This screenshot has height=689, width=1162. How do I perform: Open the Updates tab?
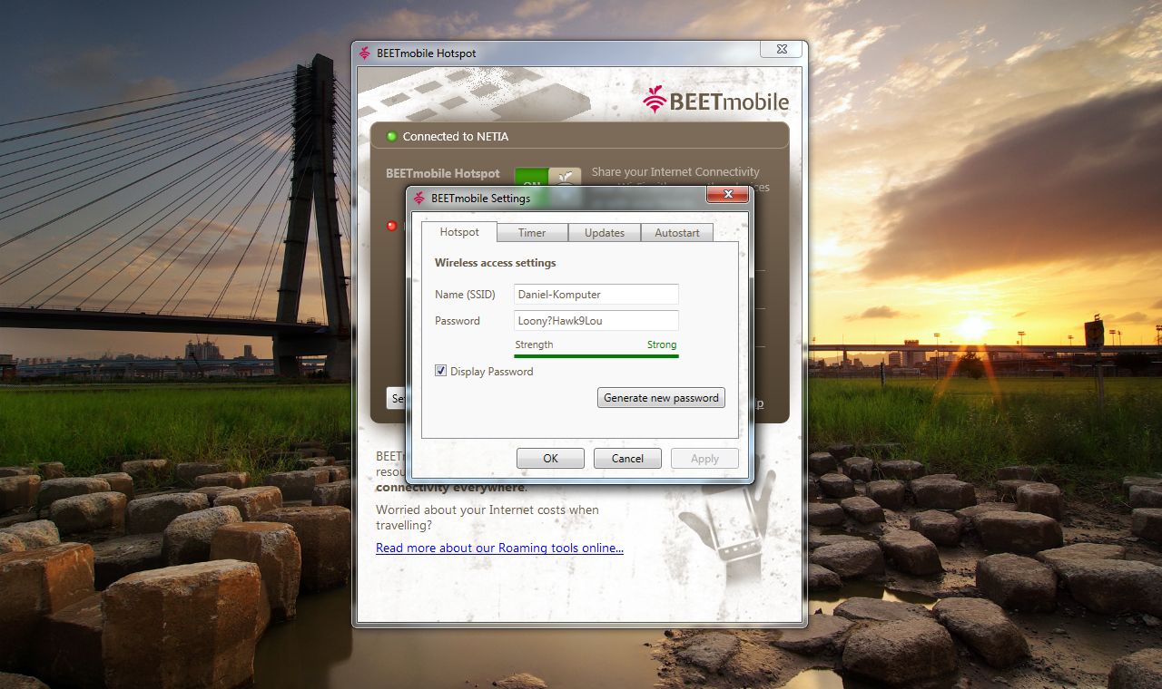605,233
